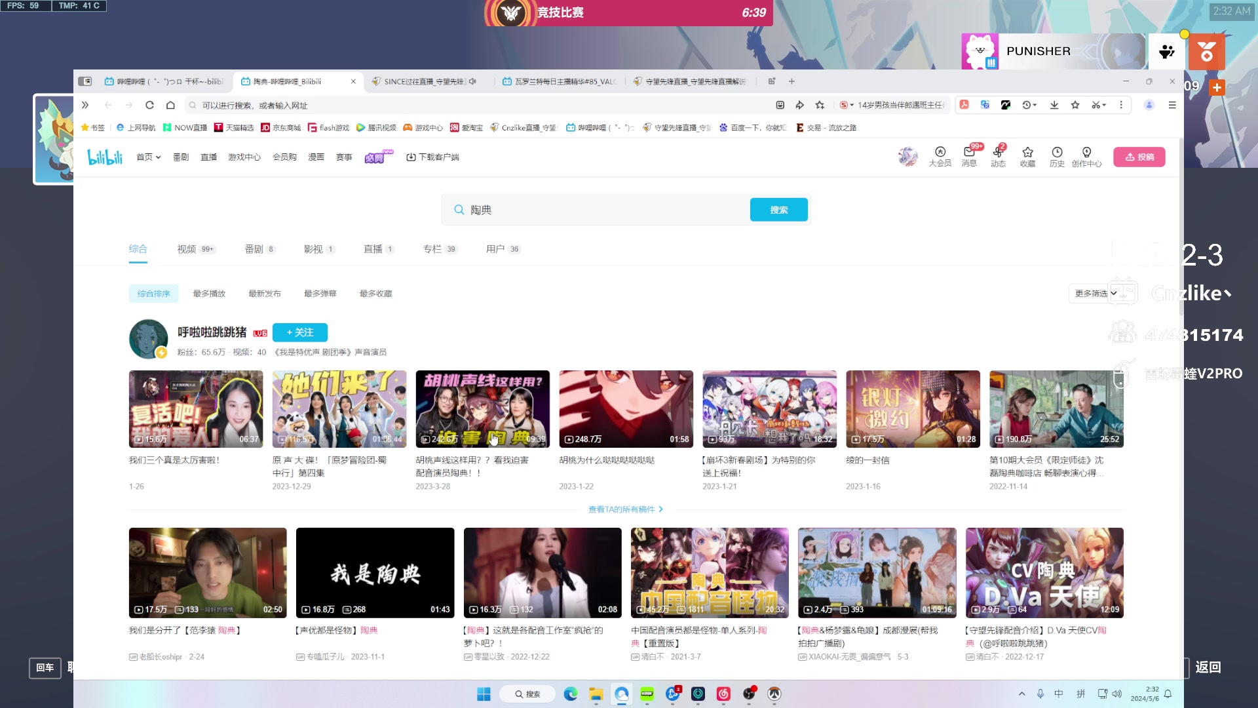Image resolution: width=1258 pixels, height=708 pixels.
Task: Click the Adobe Acrobat extension icon
Action: pyautogui.click(x=964, y=105)
